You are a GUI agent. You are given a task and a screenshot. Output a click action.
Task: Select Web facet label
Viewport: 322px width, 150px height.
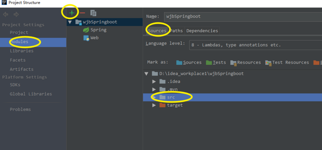[x=95, y=38]
